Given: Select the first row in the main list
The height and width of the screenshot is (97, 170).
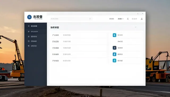Looking at the screenshot, I should (x=79, y=35).
